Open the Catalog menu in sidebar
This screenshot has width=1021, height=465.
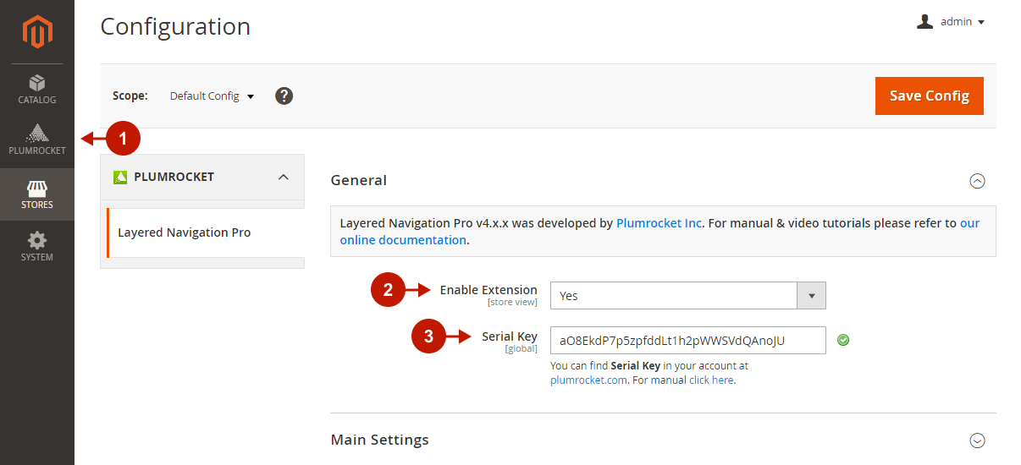point(37,90)
